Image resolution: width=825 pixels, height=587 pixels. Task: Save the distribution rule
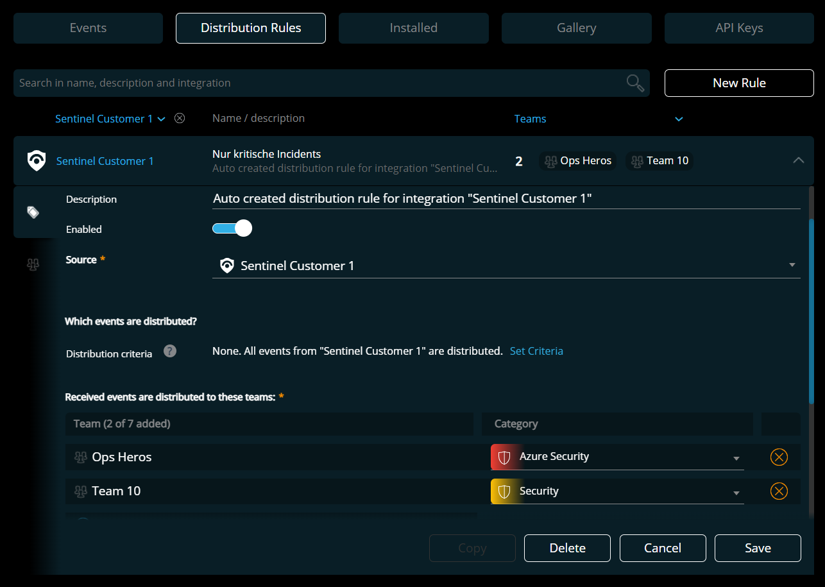tap(758, 548)
